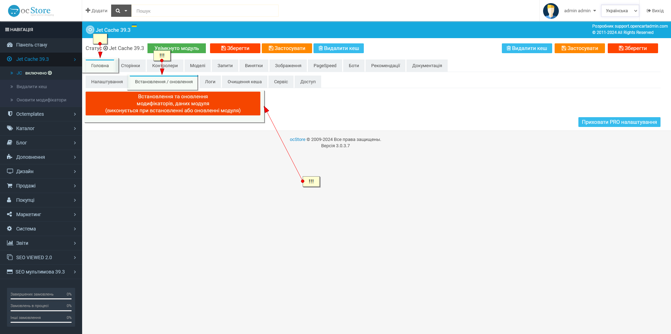Image resolution: width=671 pixels, height=334 pixels.
Task: Select the PageSpeed tab
Action: point(325,66)
